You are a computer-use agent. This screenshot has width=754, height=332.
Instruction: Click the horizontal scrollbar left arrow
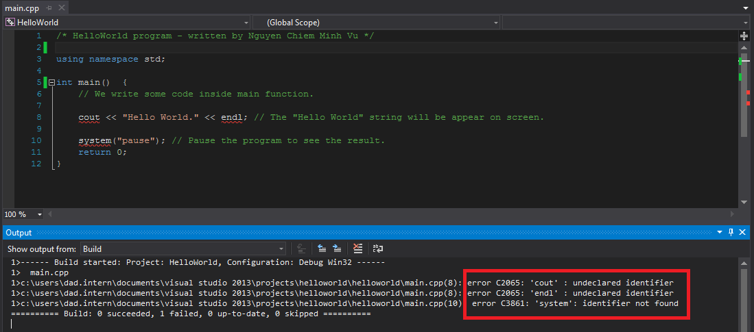tap(49, 214)
